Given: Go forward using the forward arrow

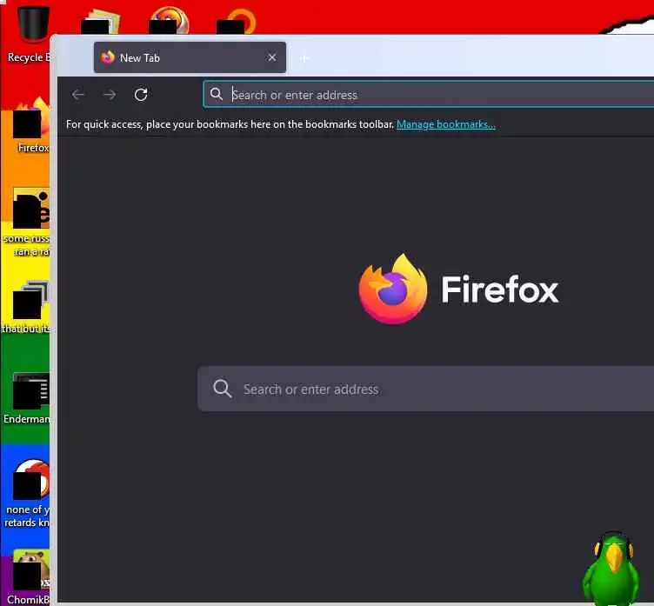Looking at the screenshot, I should click(x=110, y=95).
